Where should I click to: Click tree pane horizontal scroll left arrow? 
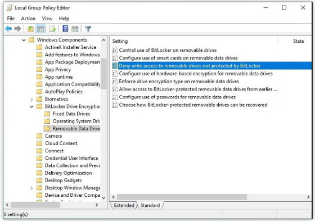pyautogui.click(x=7, y=205)
